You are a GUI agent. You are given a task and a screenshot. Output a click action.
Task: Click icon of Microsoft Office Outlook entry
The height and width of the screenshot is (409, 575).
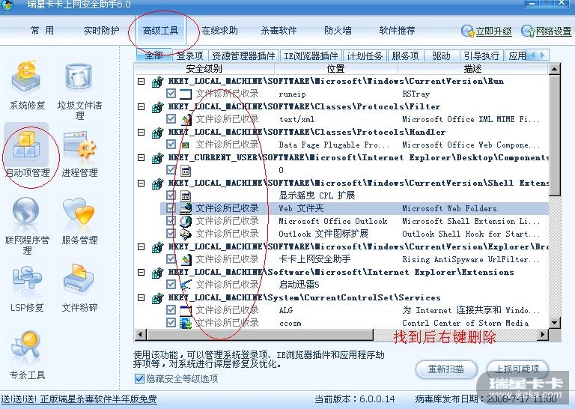coord(186,221)
